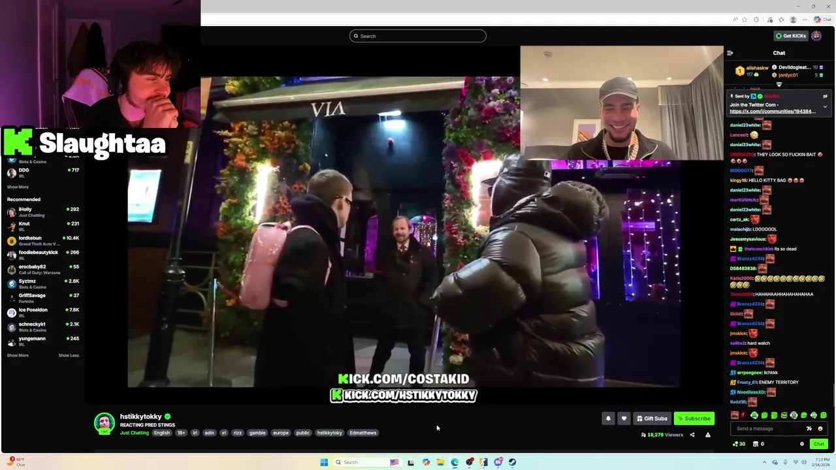Image resolution: width=836 pixels, height=470 pixels.
Task: Toggle notification bell for hstikkytokky
Action: 608,418
